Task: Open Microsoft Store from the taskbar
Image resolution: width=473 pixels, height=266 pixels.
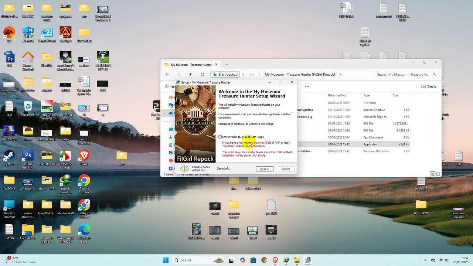Action: (253, 260)
